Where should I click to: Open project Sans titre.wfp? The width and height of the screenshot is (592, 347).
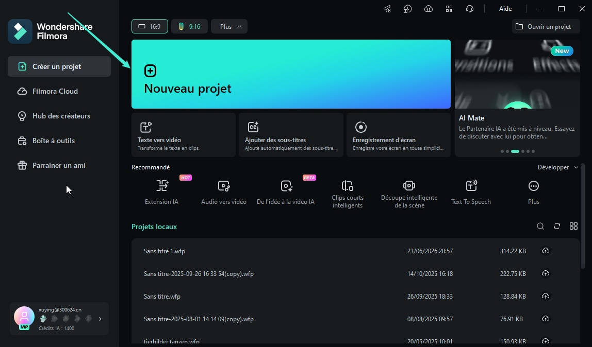point(162,297)
